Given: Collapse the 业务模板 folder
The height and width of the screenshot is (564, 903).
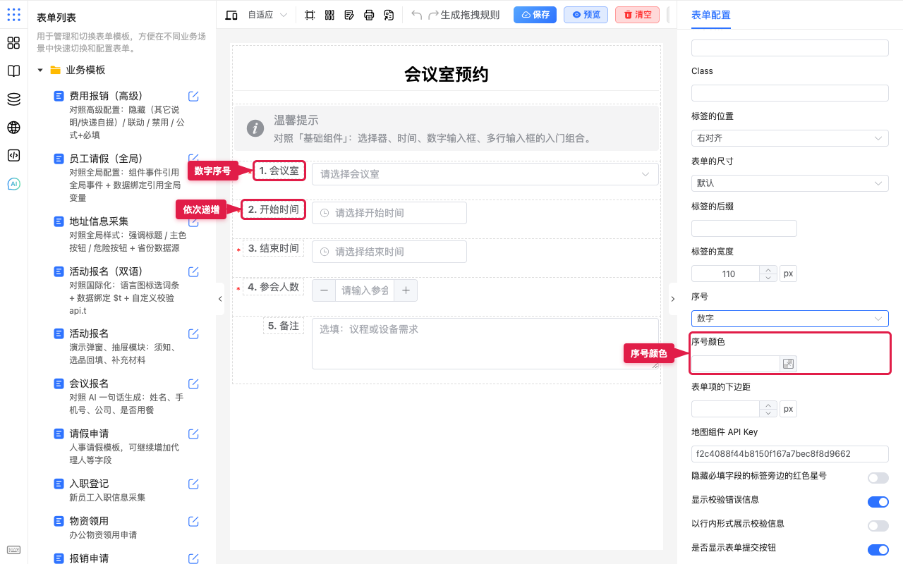Looking at the screenshot, I should click(40, 70).
